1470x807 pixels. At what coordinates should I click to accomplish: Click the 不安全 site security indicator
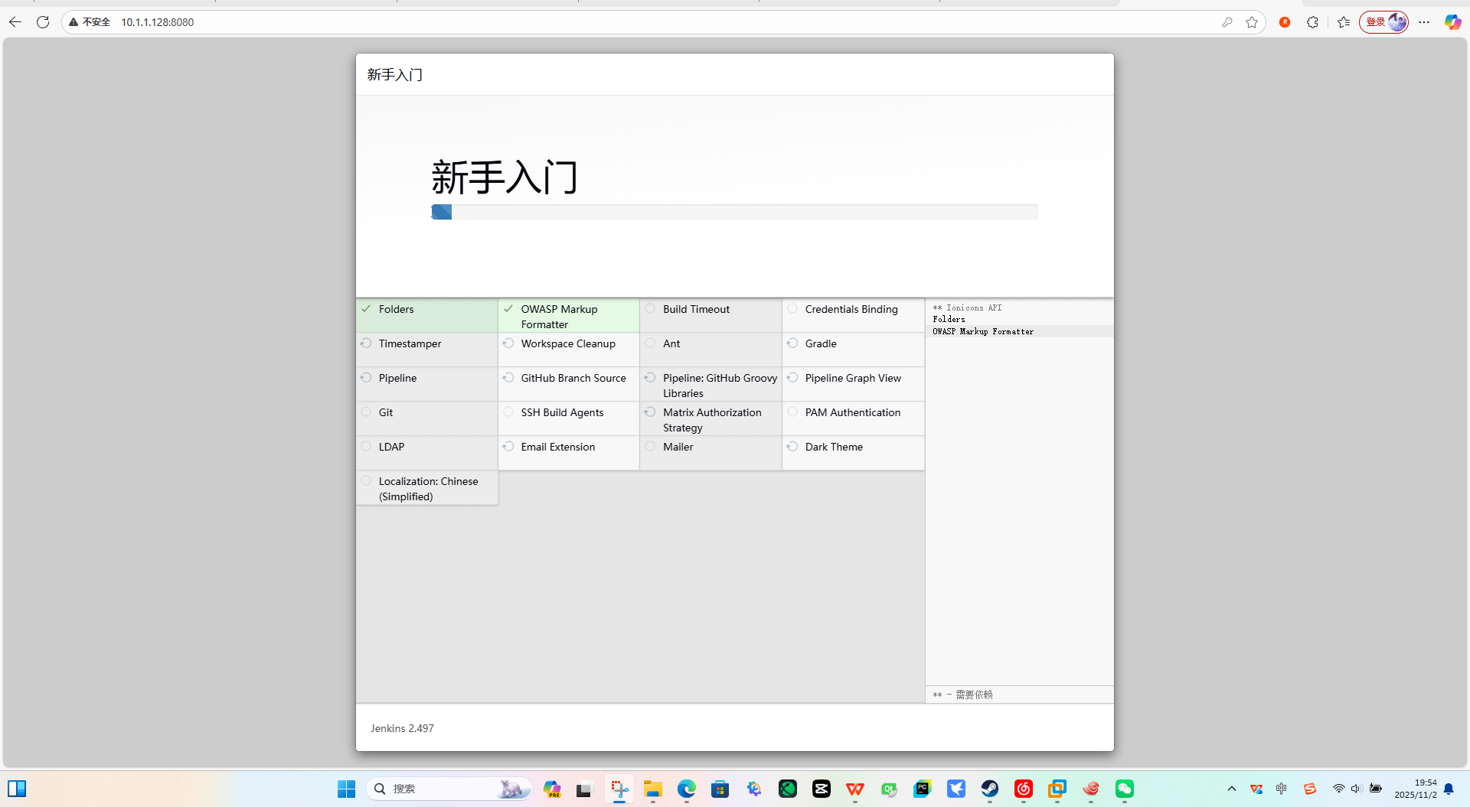click(90, 22)
